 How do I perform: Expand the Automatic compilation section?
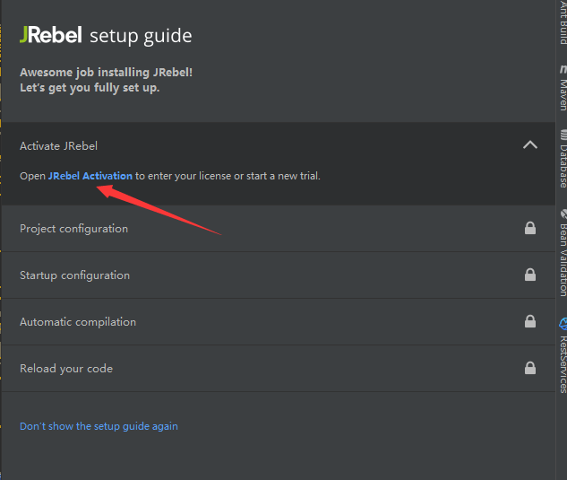pos(279,322)
